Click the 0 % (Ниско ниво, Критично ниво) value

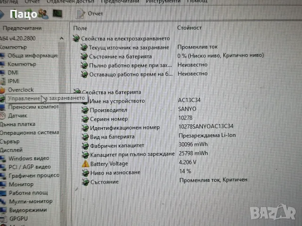point(220,56)
